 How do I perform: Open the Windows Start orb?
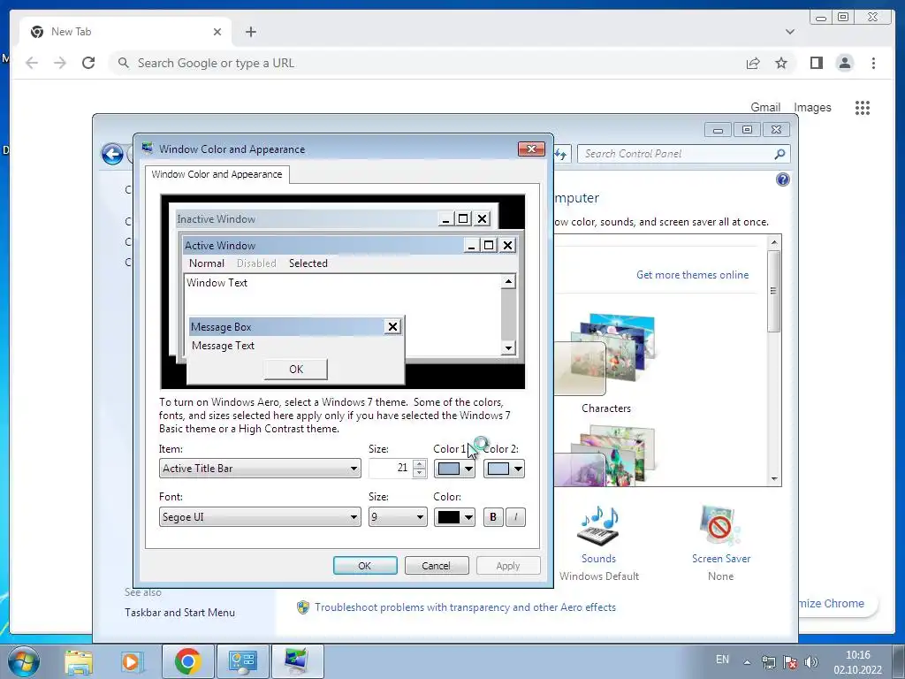[x=24, y=661]
